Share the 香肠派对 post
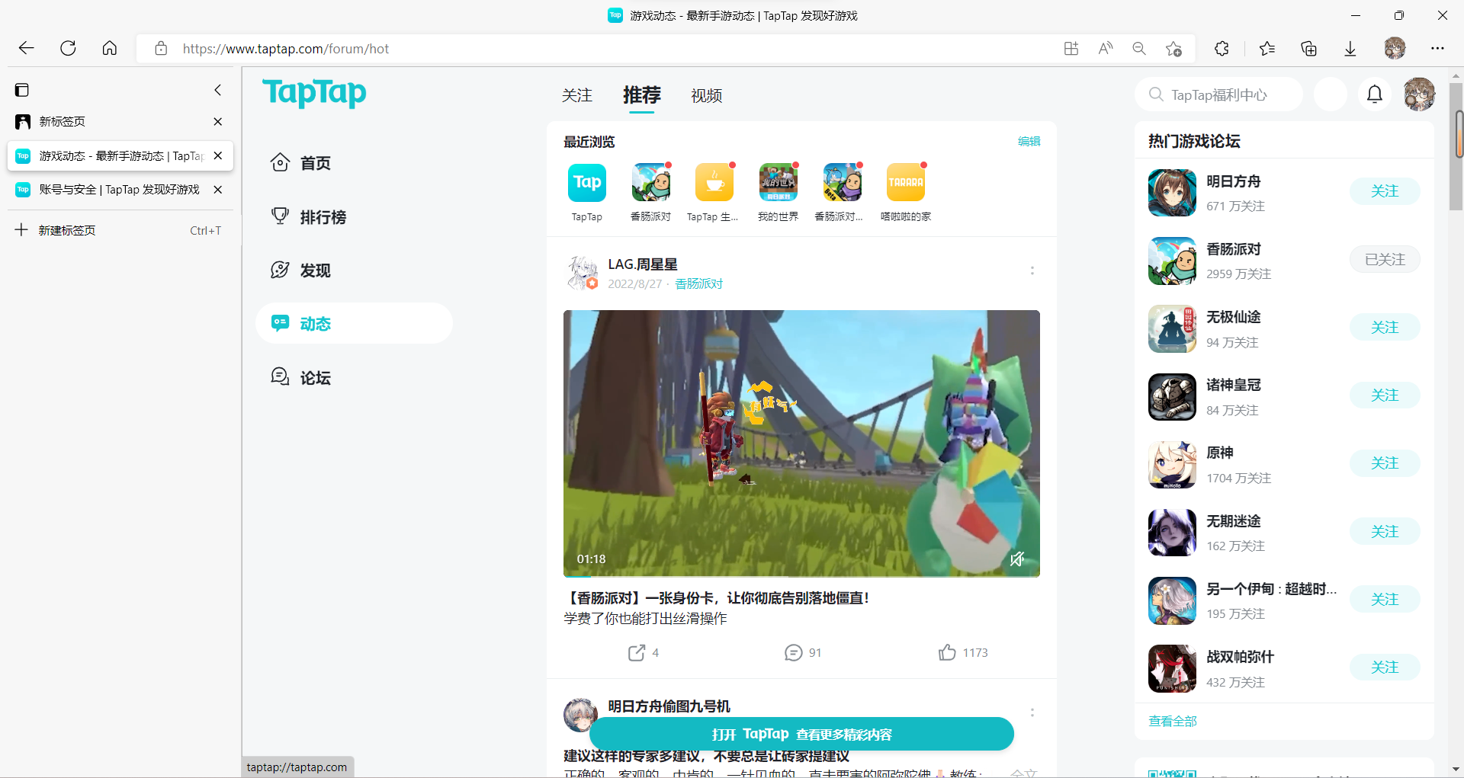This screenshot has width=1464, height=778. tap(637, 652)
